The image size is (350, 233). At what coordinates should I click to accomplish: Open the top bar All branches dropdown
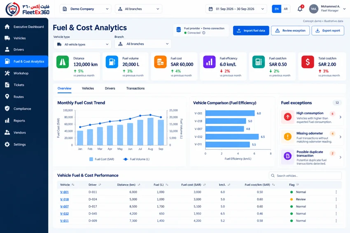[x=138, y=9]
